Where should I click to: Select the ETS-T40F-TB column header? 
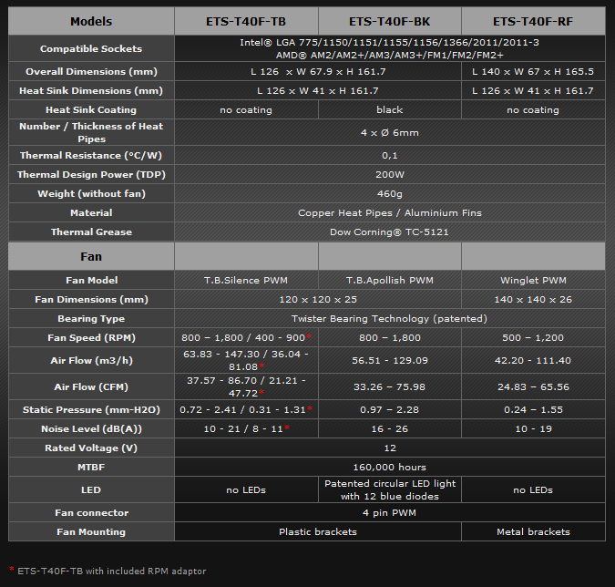point(246,21)
